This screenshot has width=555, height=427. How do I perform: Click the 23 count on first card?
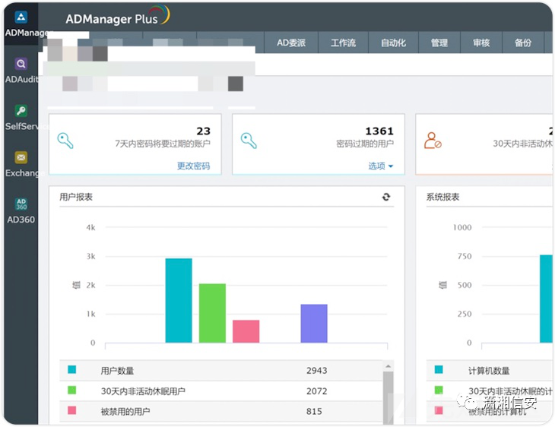[x=204, y=131]
